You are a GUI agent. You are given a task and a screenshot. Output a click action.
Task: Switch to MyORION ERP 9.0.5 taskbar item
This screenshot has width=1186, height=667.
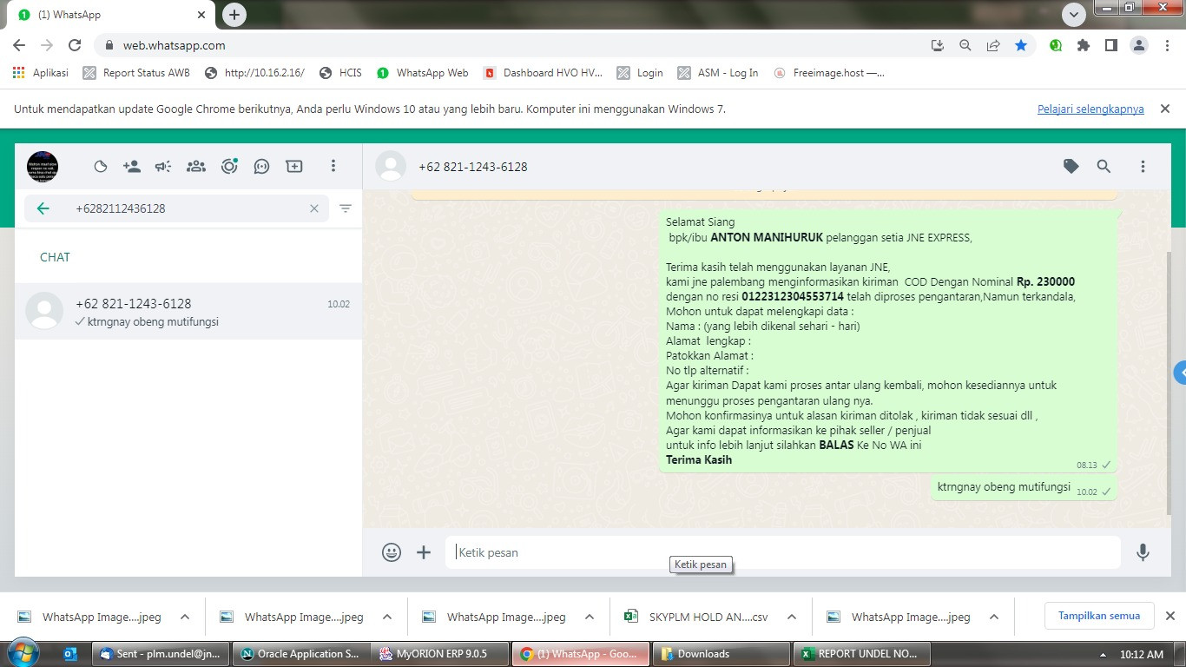439,654
